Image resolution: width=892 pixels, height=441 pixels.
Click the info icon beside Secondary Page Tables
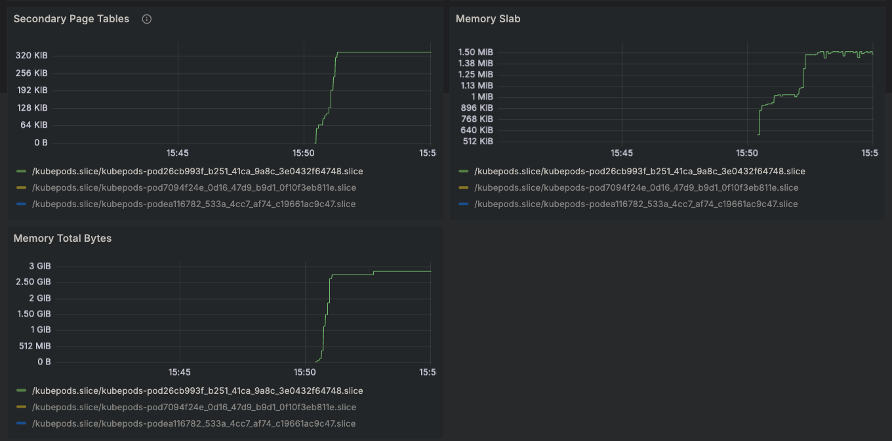[x=147, y=19]
